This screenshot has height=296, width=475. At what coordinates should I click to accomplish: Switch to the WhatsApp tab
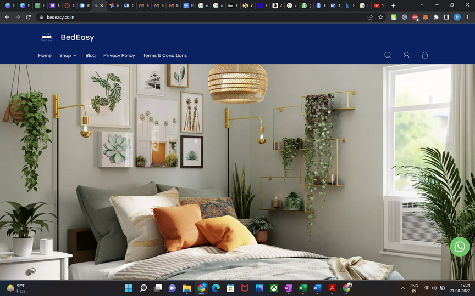point(306,5)
